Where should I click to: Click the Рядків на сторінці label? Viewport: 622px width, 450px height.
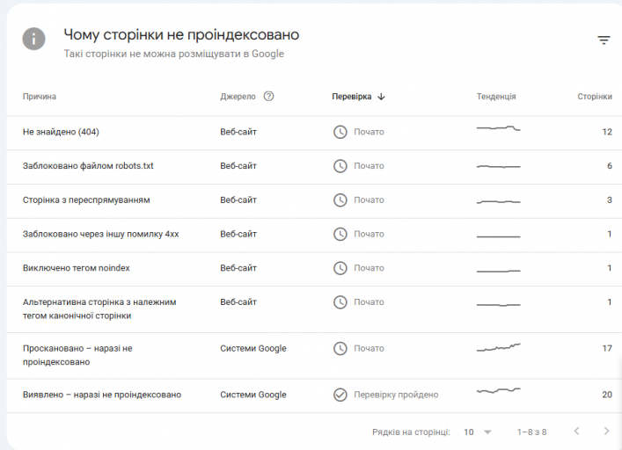tap(411, 432)
